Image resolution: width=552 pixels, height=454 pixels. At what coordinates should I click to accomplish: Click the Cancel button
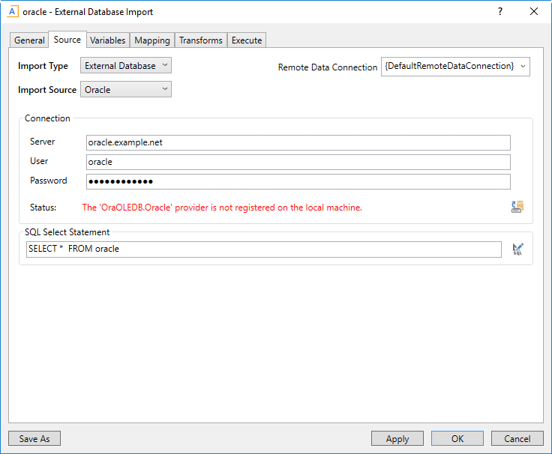click(517, 438)
